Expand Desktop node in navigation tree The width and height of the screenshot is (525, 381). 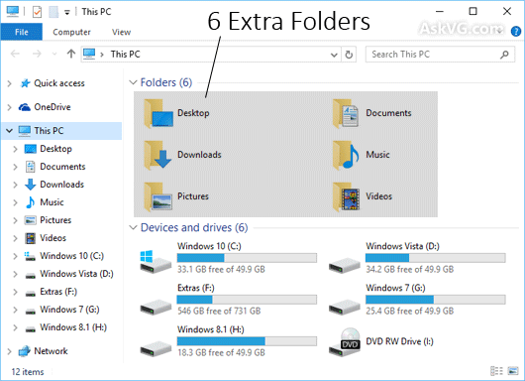coord(15,149)
